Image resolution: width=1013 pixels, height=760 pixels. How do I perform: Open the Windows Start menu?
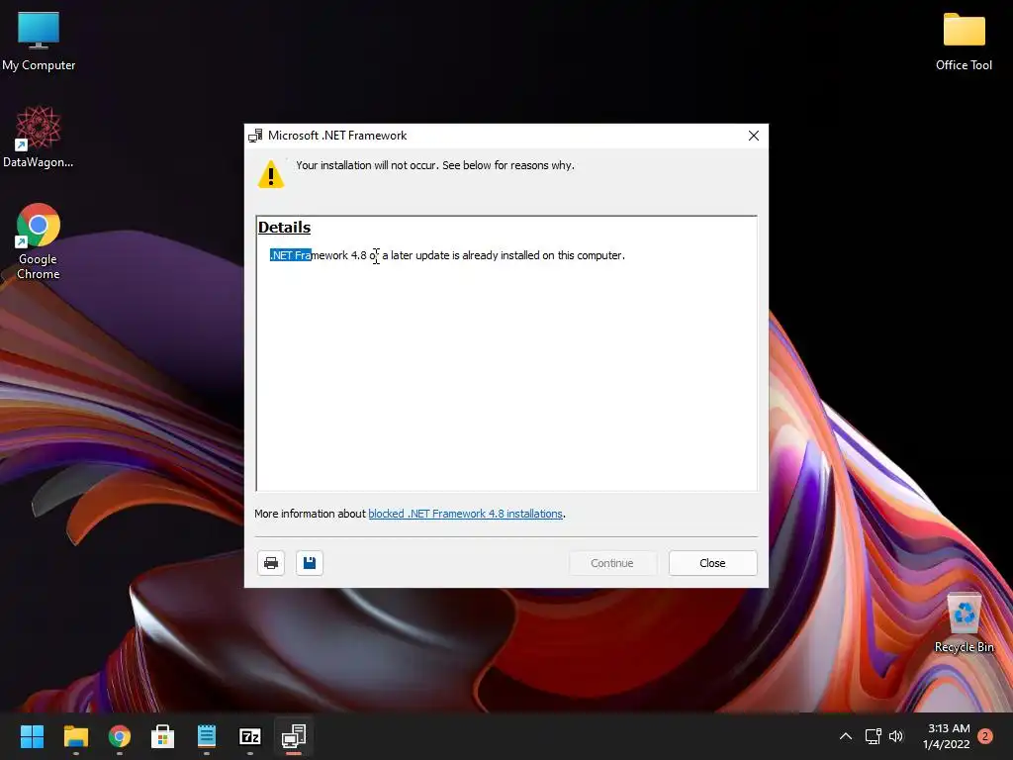(x=32, y=736)
